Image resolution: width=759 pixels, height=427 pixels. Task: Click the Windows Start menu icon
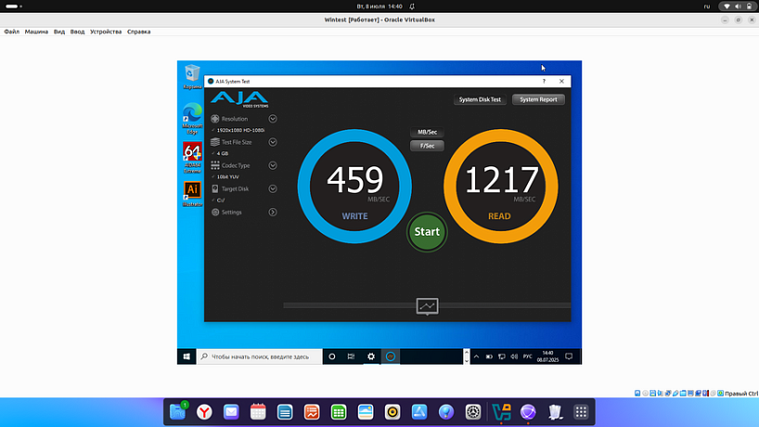pyautogui.click(x=187, y=356)
